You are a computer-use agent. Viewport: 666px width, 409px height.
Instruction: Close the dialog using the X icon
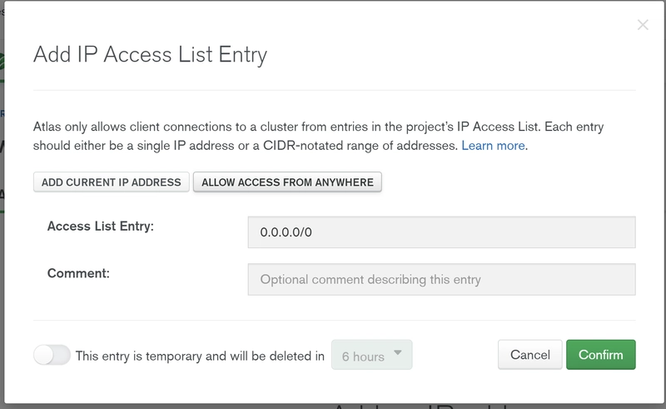point(643,25)
